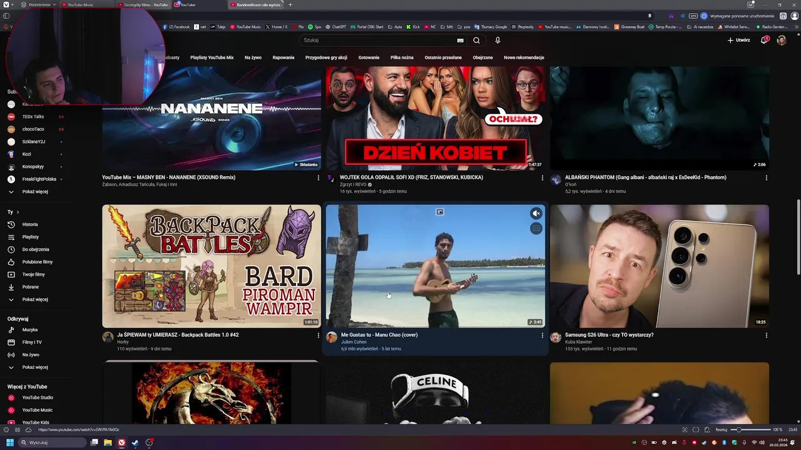801x450 pixels.
Task: Open YouTube notifications bell
Action: click(x=764, y=40)
